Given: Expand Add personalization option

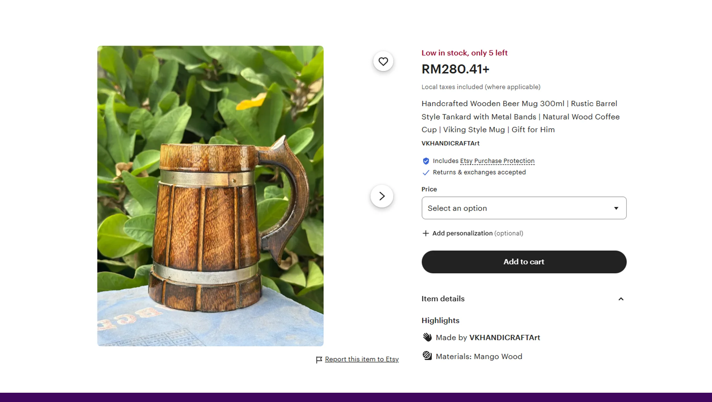Looking at the screenshot, I should coord(462,233).
